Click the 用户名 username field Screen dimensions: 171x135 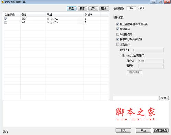(151, 61)
